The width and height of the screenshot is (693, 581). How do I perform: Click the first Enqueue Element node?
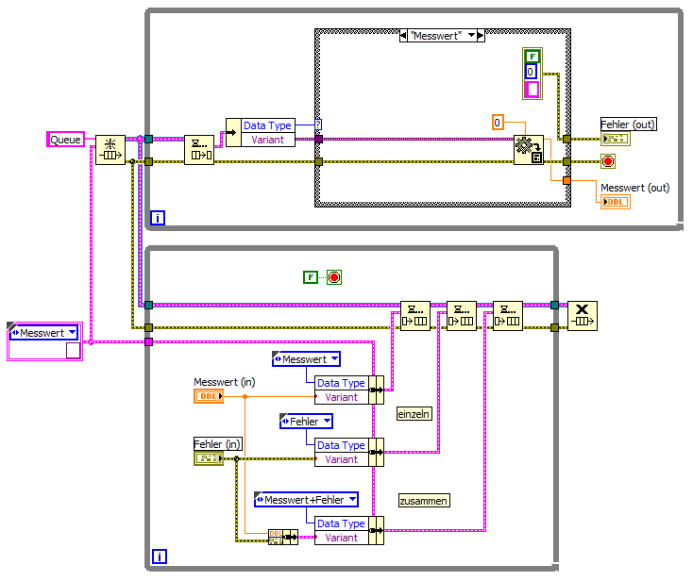415,316
